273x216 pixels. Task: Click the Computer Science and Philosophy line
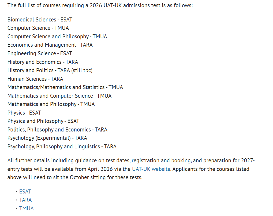pyautogui.click(x=57, y=36)
